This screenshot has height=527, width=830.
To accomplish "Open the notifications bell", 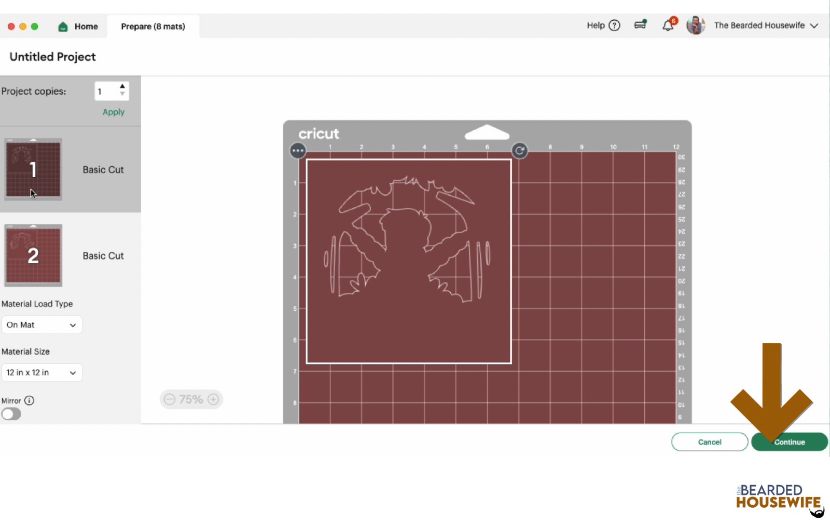I will [x=668, y=25].
